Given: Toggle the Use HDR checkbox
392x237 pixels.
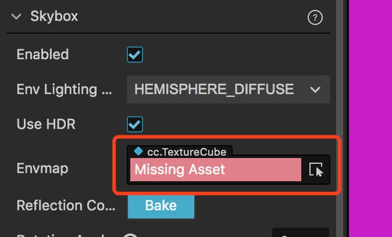Looking at the screenshot, I should coord(135,124).
